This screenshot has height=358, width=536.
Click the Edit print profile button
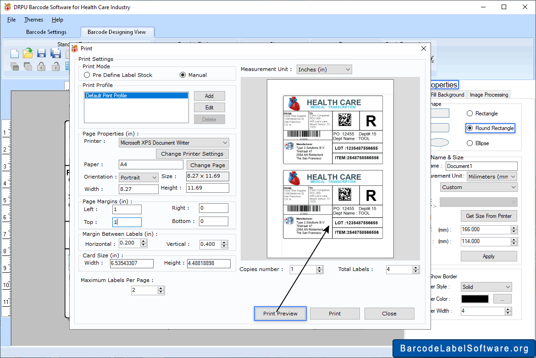tap(209, 108)
